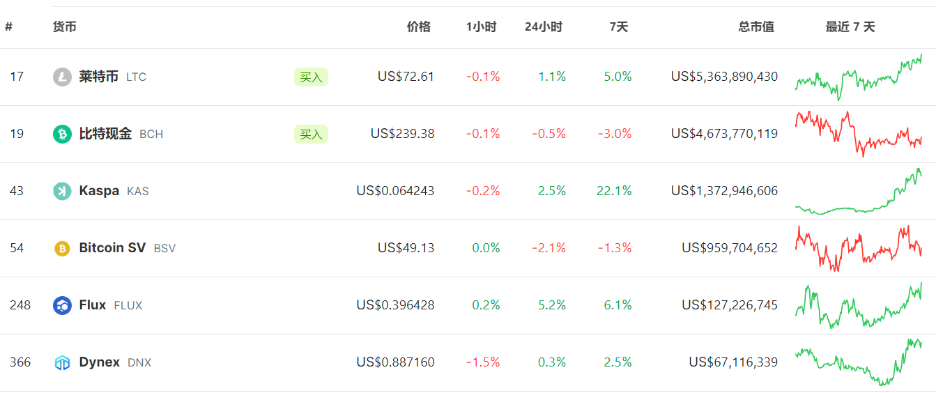The height and width of the screenshot is (393, 936).
Task: Sort by the 1小时 column header
Action: [482, 27]
